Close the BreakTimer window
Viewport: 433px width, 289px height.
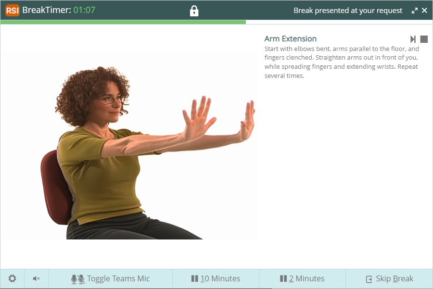pyautogui.click(x=425, y=11)
